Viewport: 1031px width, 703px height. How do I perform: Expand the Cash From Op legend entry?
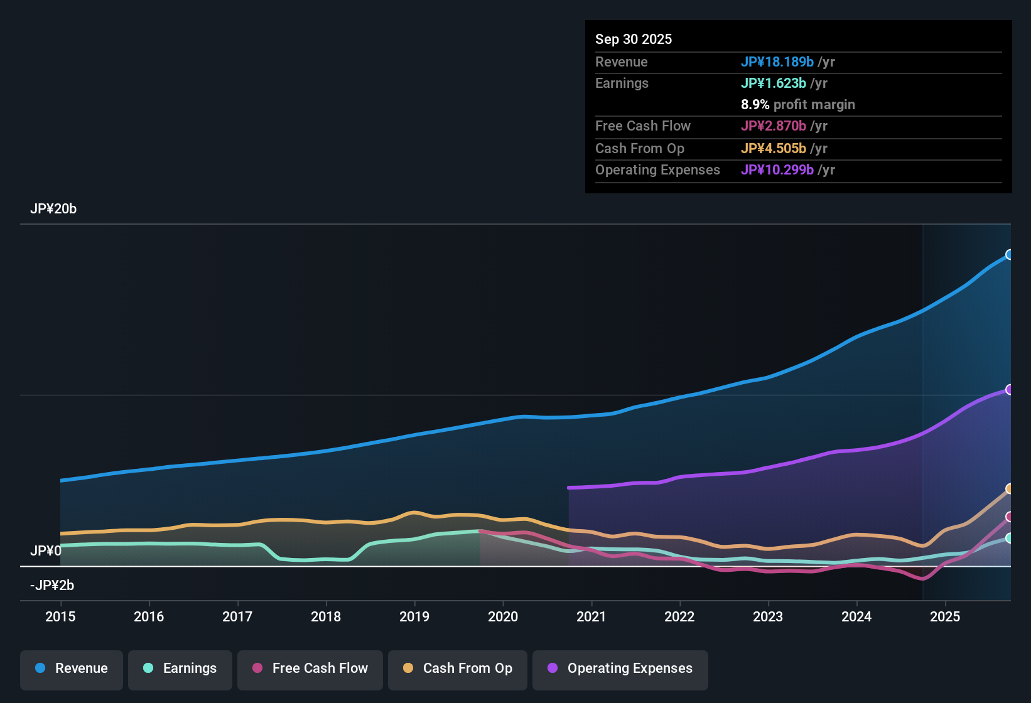tap(457, 668)
